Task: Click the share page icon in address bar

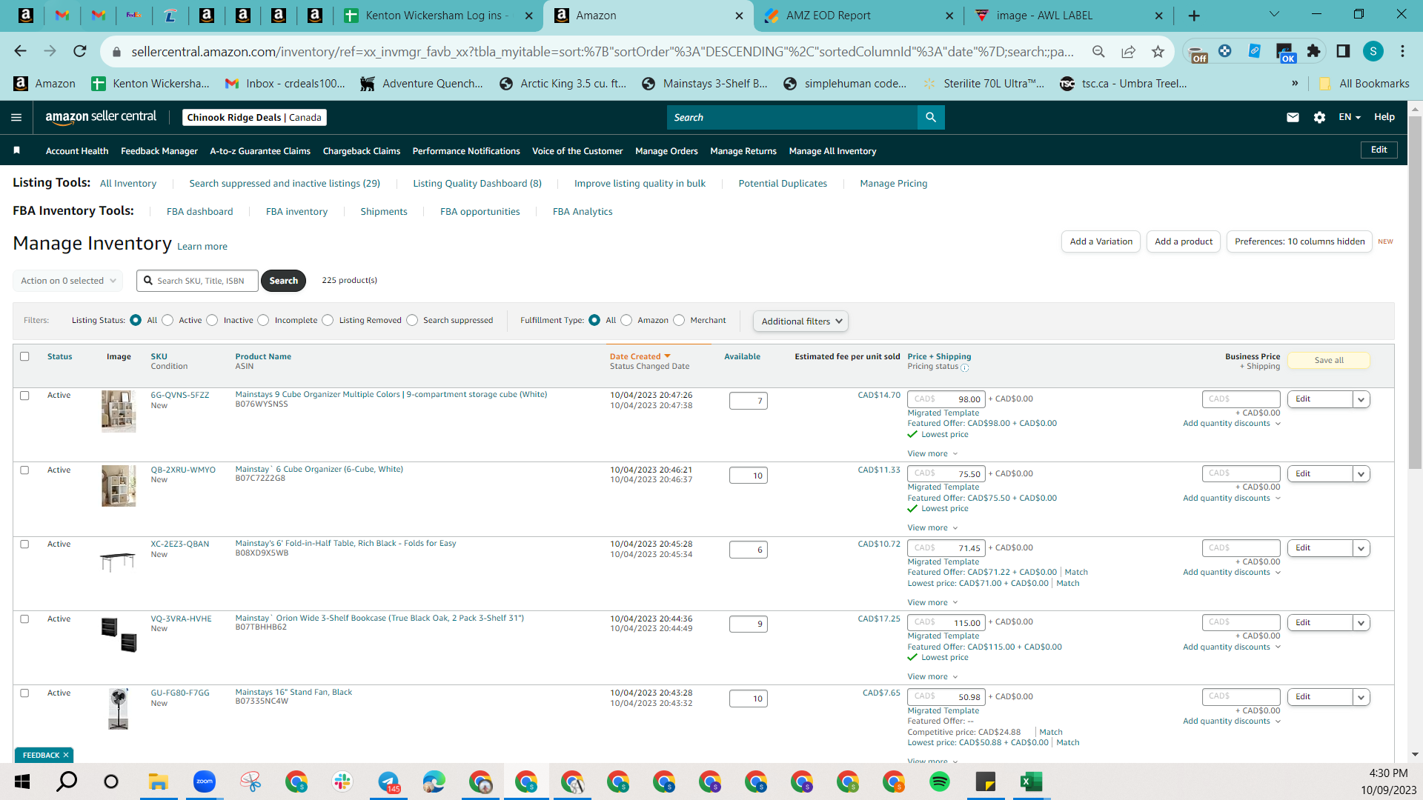Action: 1128,51
